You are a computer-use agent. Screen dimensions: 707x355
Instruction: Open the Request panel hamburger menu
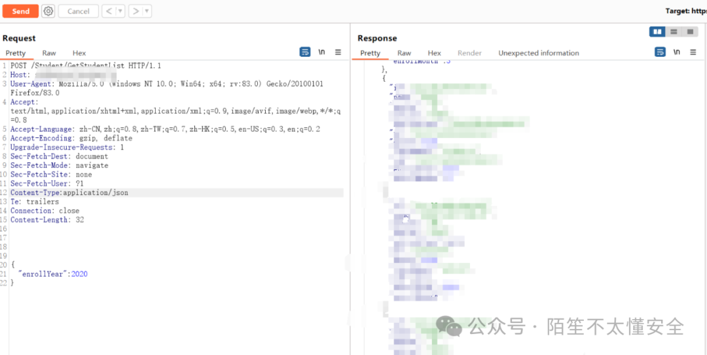338,52
